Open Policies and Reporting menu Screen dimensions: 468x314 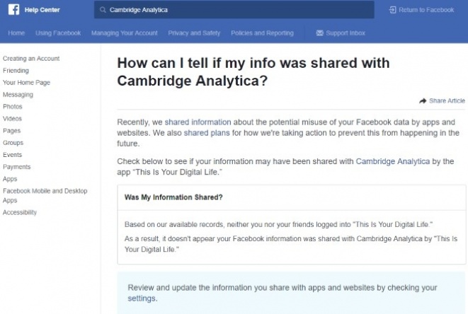[x=263, y=33]
